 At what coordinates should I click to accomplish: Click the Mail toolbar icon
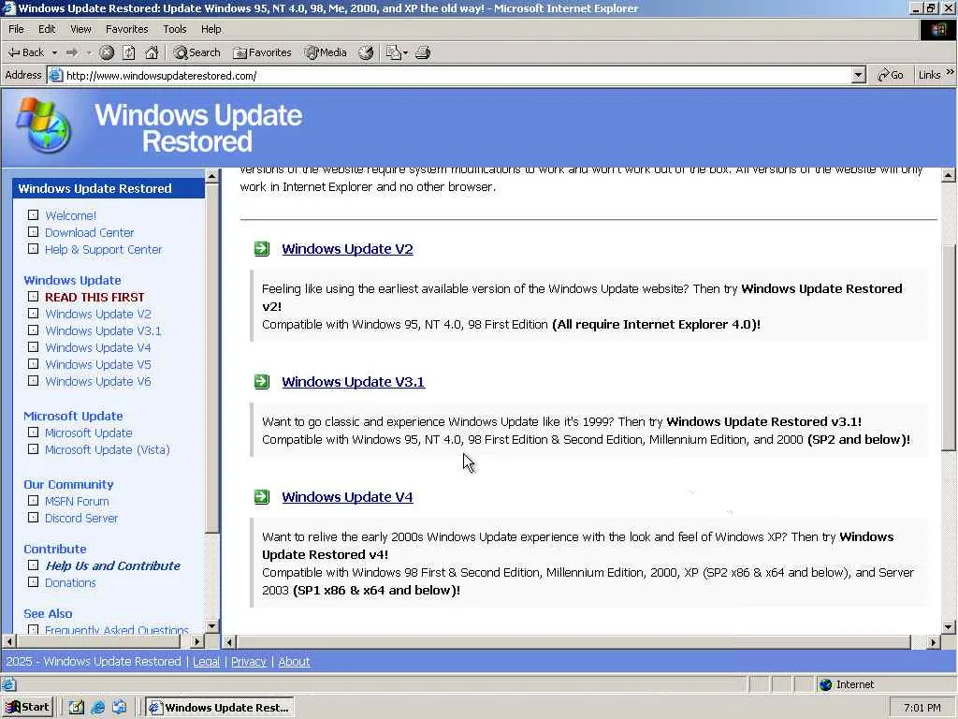tap(393, 52)
